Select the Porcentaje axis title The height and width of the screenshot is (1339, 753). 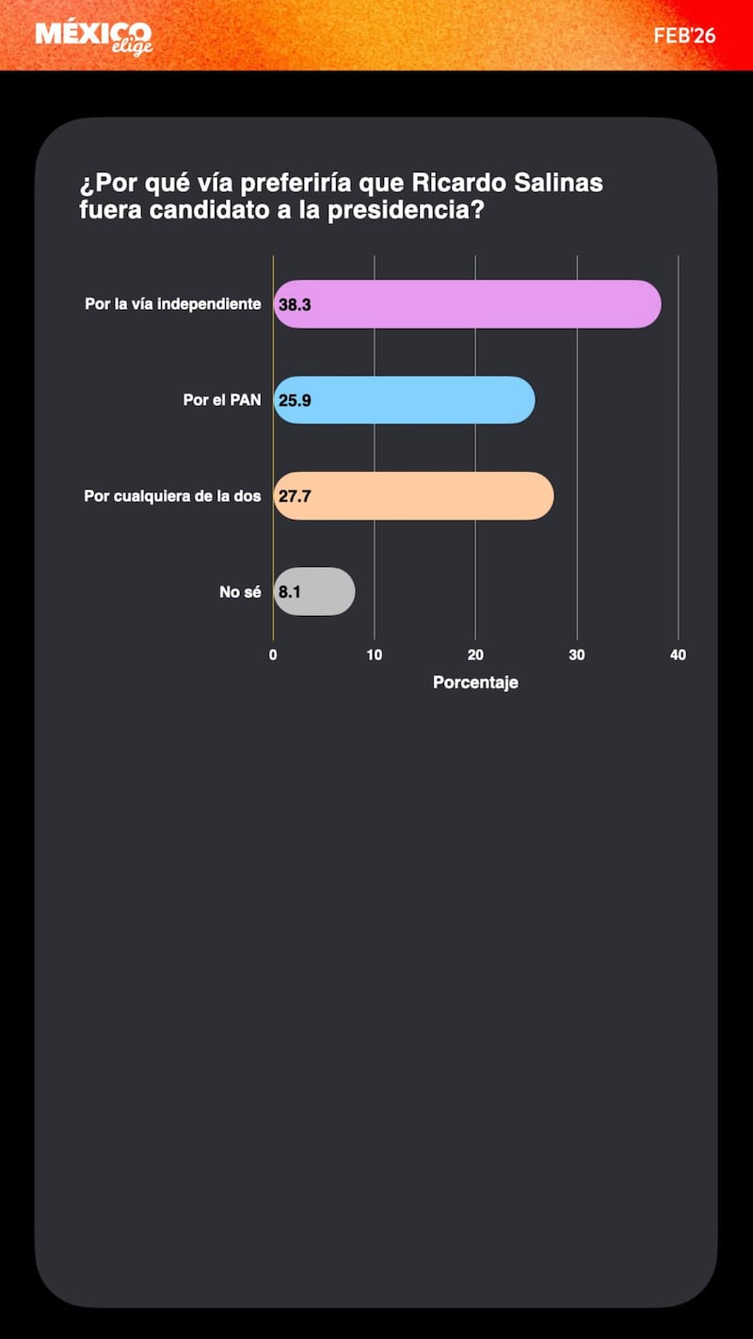pyautogui.click(x=475, y=683)
